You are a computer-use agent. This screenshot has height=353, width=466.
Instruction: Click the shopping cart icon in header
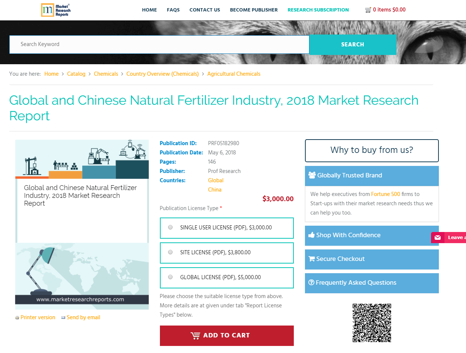tap(368, 10)
